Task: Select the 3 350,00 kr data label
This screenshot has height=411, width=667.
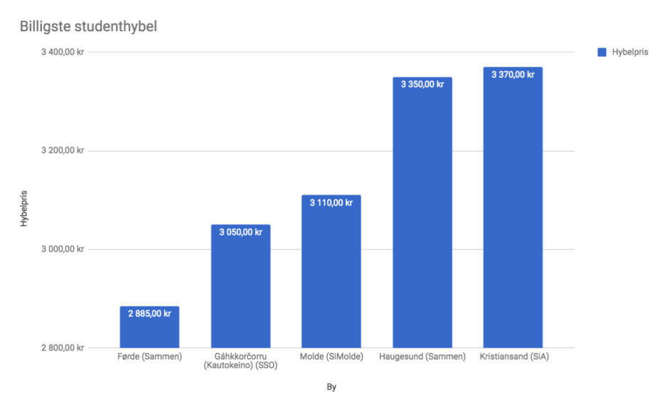Action: click(x=422, y=84)
